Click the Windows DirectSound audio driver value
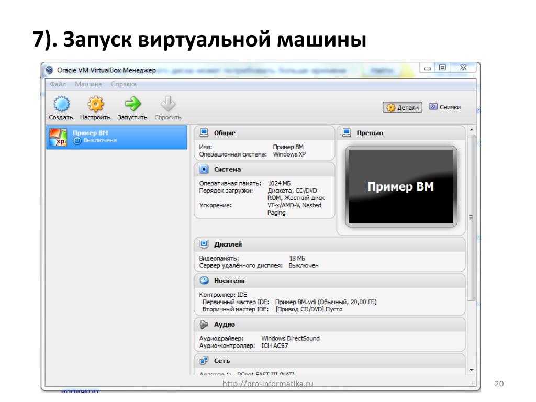The height and width of the screenshot is (402, 536). click(x=290, y=339)
